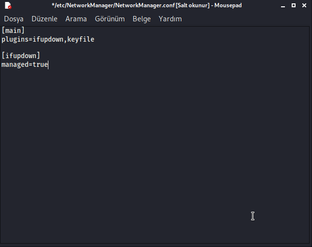Maximize the Mousepad window
This screenshot has width=312, height=247.
pyautogui.click(x=293, y=5)
